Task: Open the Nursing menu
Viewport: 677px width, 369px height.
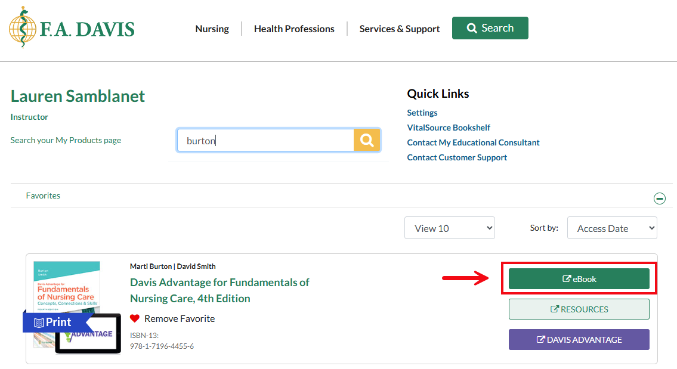Action: click(212, 29)
